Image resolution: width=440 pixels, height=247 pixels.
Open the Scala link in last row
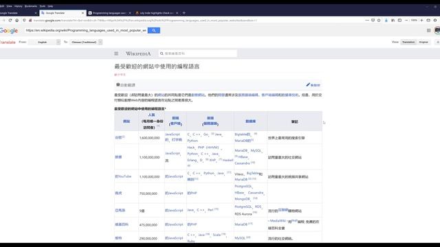[x=217, y=235]
